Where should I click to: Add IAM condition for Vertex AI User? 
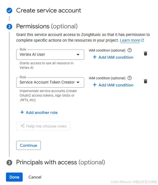click(x=113, y=57)
